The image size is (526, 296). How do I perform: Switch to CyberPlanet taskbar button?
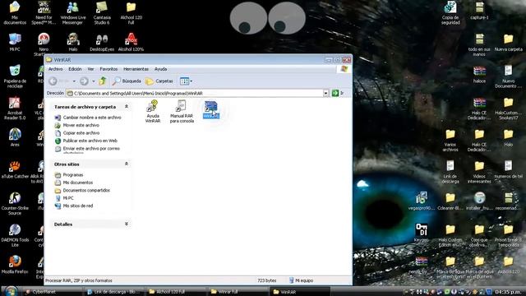click(53, 292)
